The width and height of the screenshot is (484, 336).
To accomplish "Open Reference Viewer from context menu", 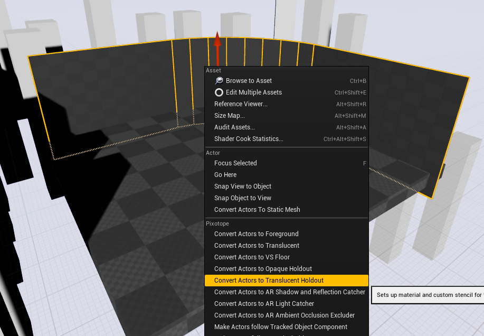I will pos(241,104).
